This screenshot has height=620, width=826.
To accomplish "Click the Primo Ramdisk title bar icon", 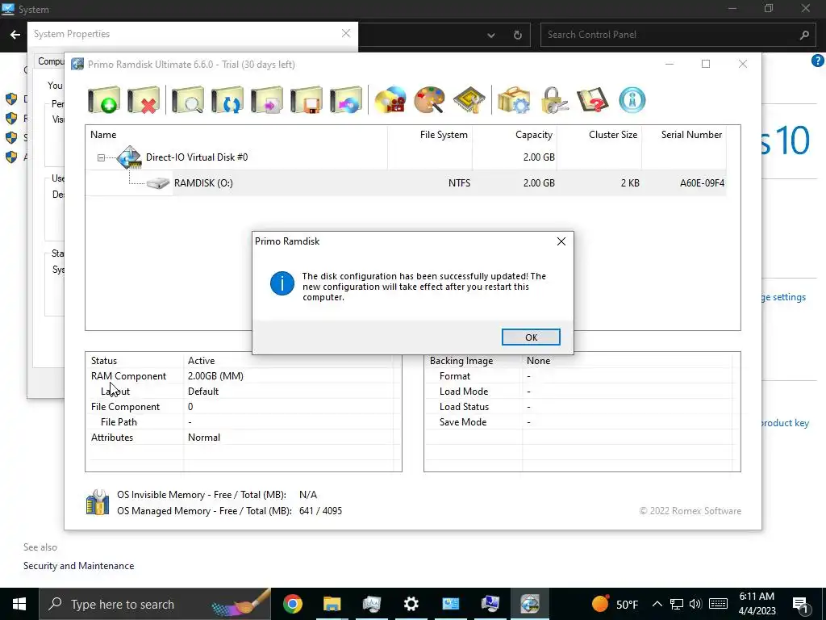I will coord(77,65).
